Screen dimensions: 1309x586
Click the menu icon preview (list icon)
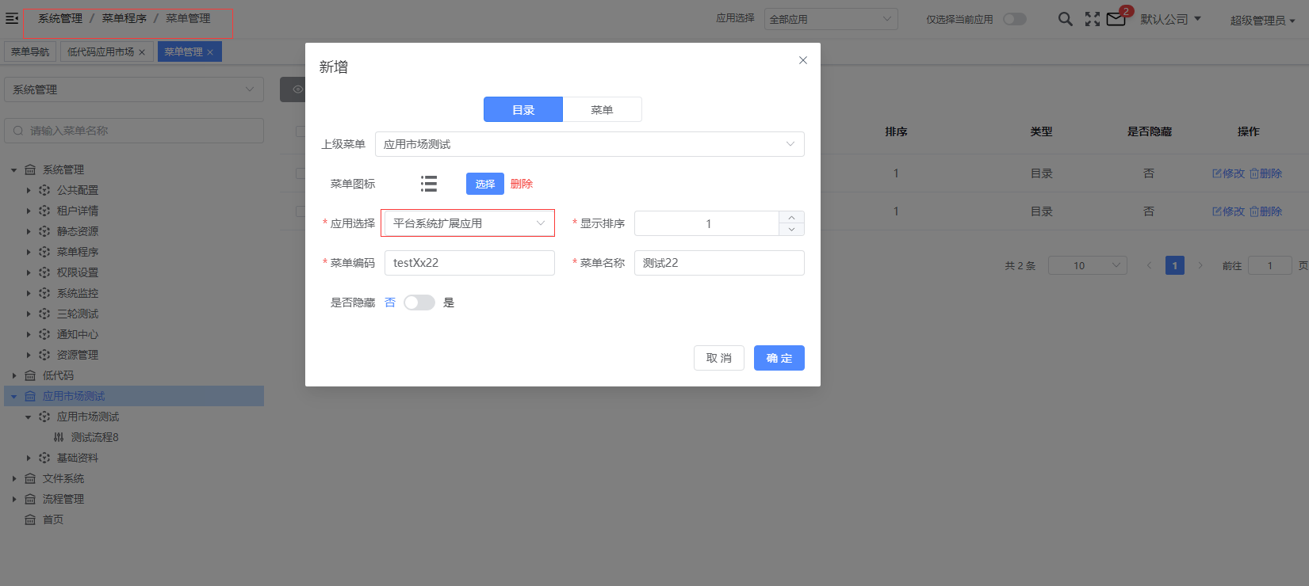click(x=429, y=184)
